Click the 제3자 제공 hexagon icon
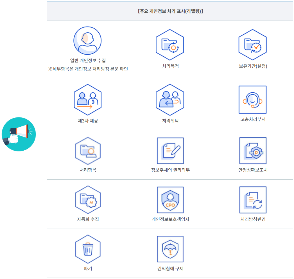This screenshot has height=279, width=294. (x=87, y=100)
